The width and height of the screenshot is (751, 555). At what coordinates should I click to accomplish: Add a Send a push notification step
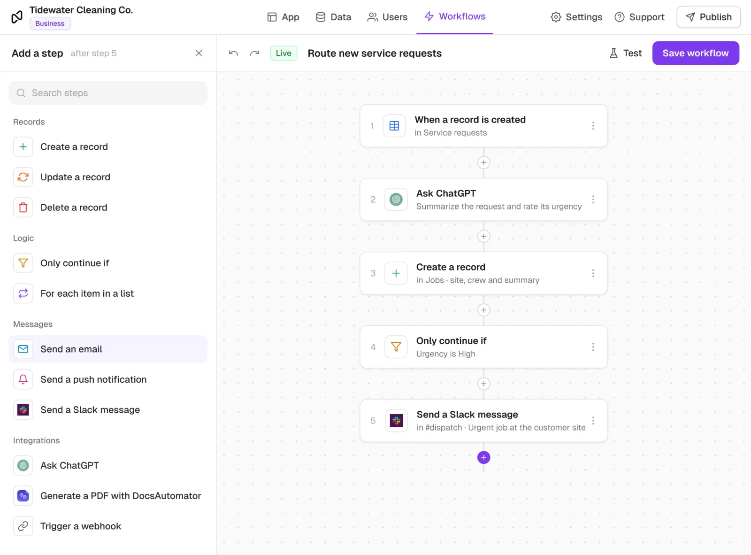click(x=108, y=379)
